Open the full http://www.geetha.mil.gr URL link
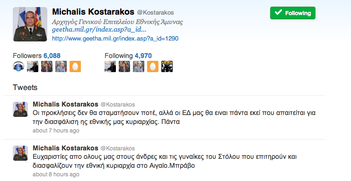The height and width of the screenshot is (181, 351). pos(115,39)
